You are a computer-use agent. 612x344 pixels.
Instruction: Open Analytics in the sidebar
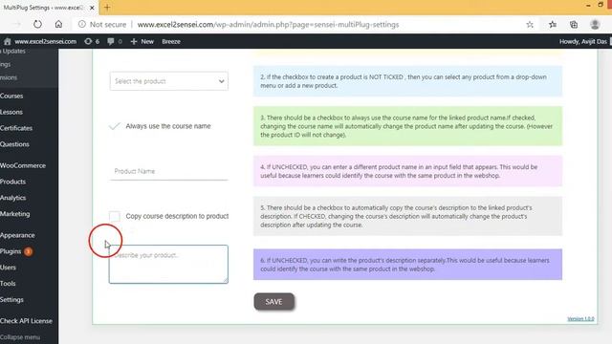pyautogui.click(x=12, y=198)
